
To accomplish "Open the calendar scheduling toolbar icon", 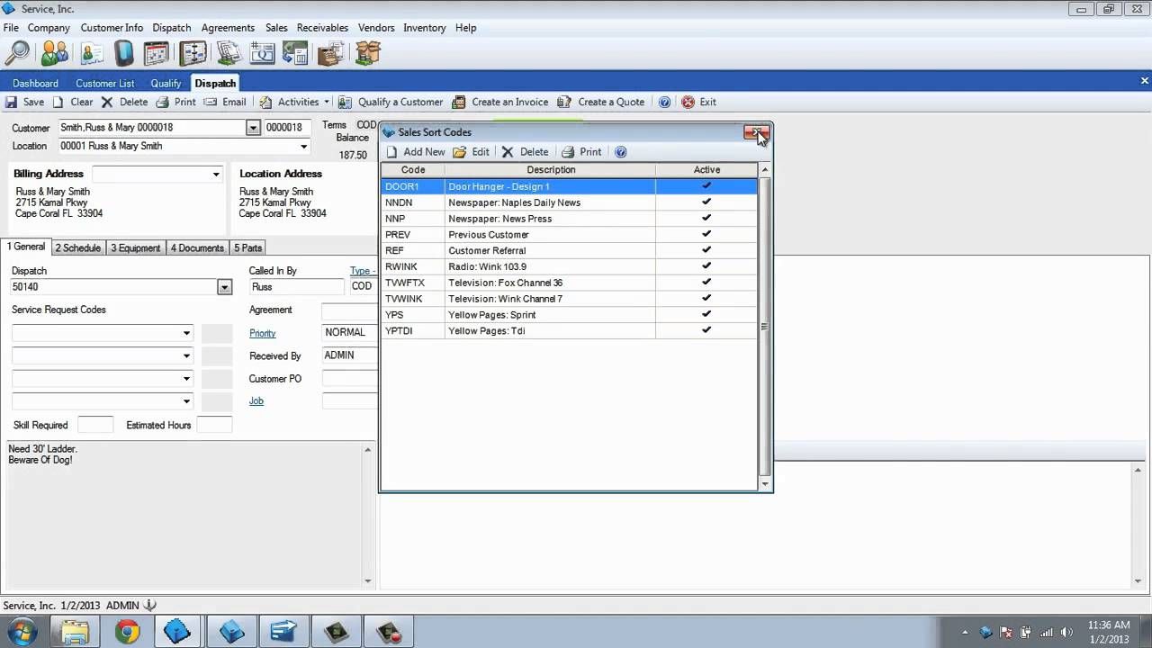I will [x=158, y=53].
